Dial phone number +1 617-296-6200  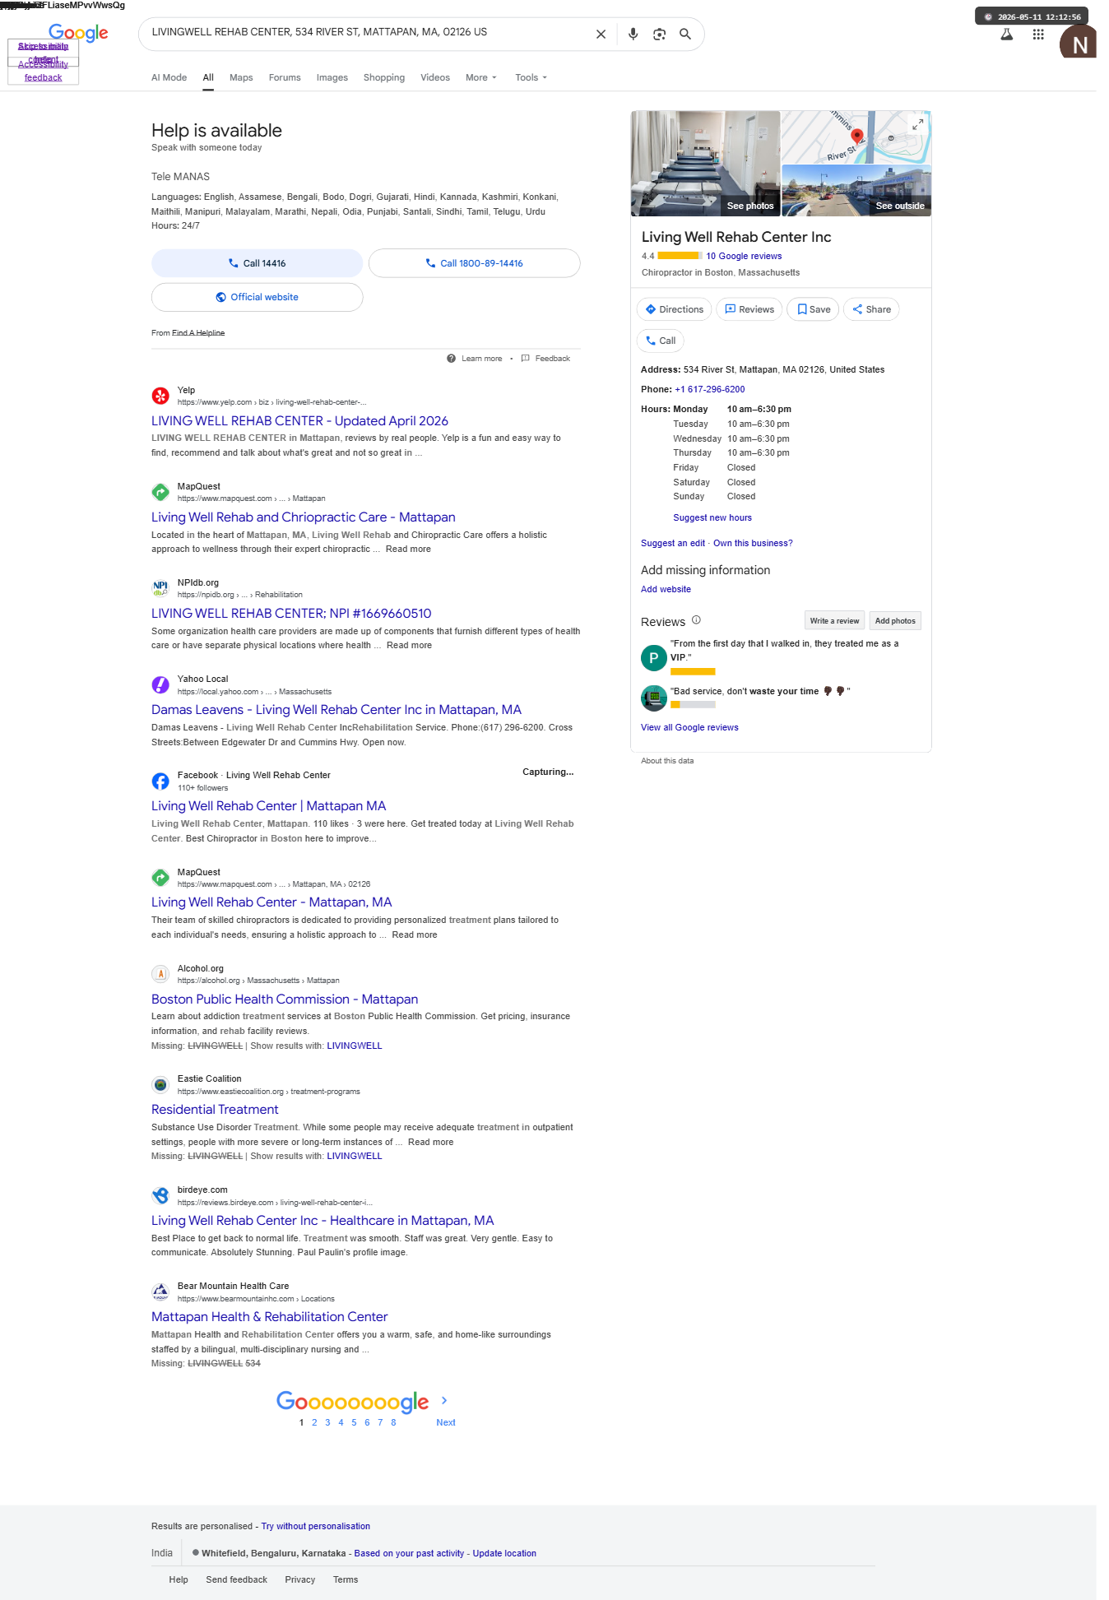coord(710,390)
